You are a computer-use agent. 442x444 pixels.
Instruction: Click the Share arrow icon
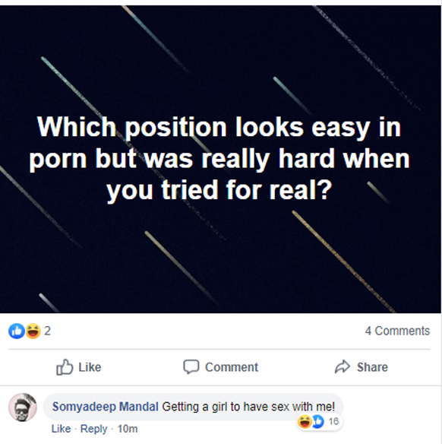point(343,366)
